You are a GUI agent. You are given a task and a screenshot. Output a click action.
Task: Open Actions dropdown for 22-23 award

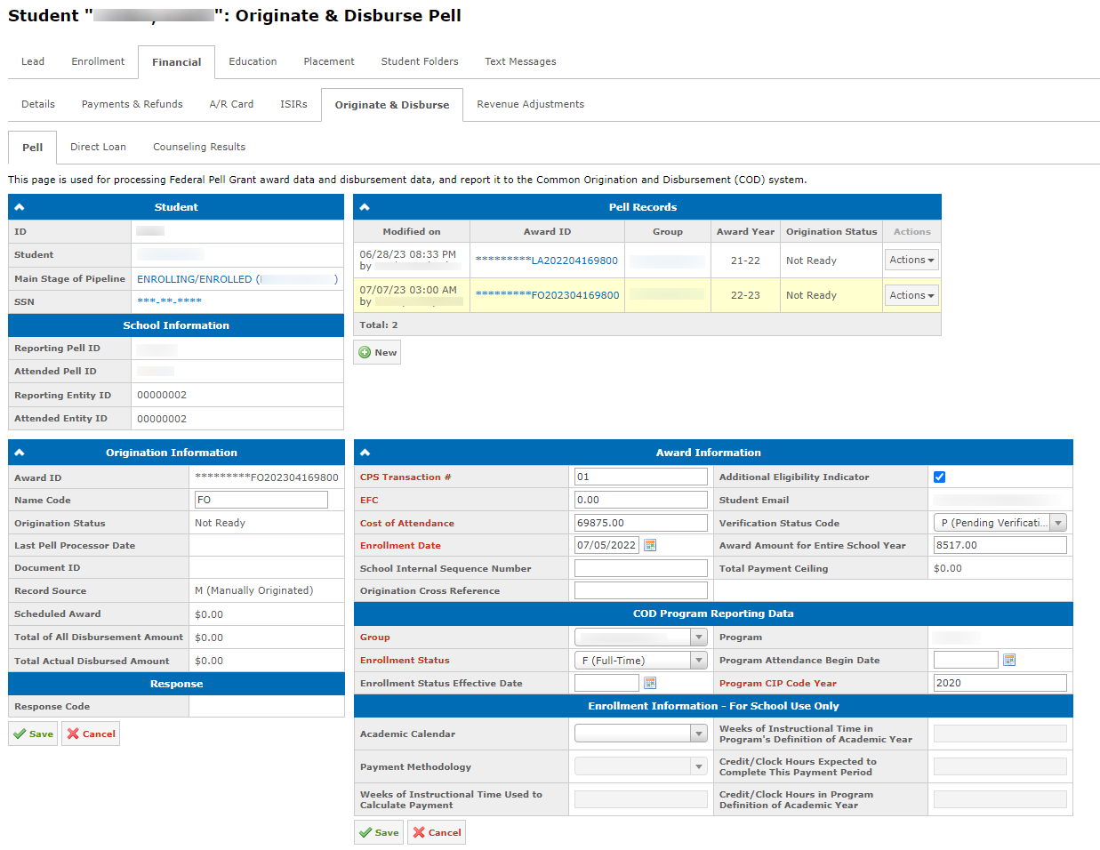911,295
